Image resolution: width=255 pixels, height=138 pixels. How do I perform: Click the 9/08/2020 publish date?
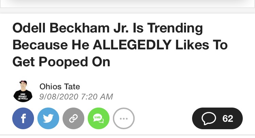coord(59,97)
